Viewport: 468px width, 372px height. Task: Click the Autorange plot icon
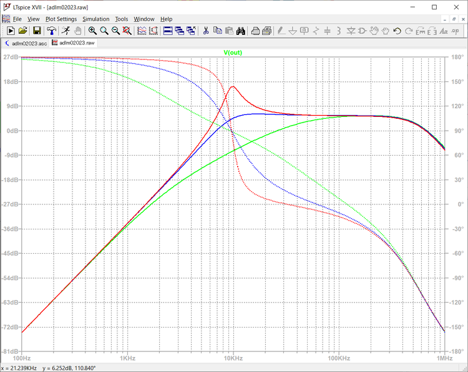[x=142, y=31]
